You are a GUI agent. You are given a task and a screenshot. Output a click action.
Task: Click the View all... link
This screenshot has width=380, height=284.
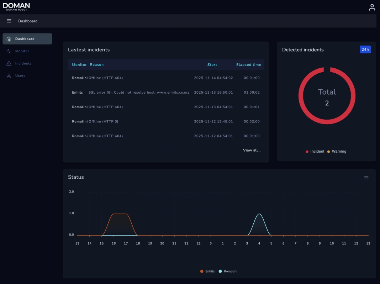(x=252, y=150)
